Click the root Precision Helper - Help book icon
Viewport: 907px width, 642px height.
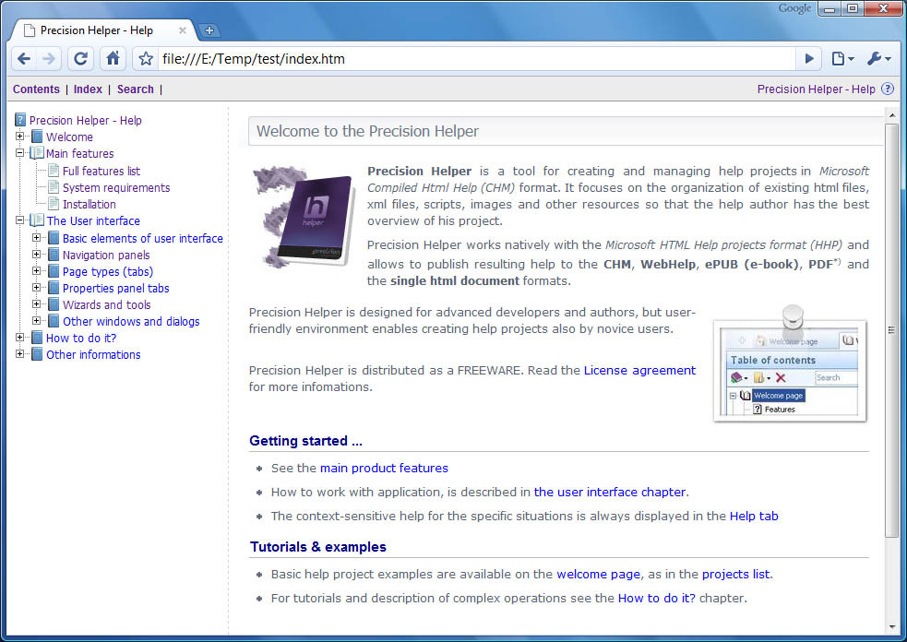coord(20,120)
